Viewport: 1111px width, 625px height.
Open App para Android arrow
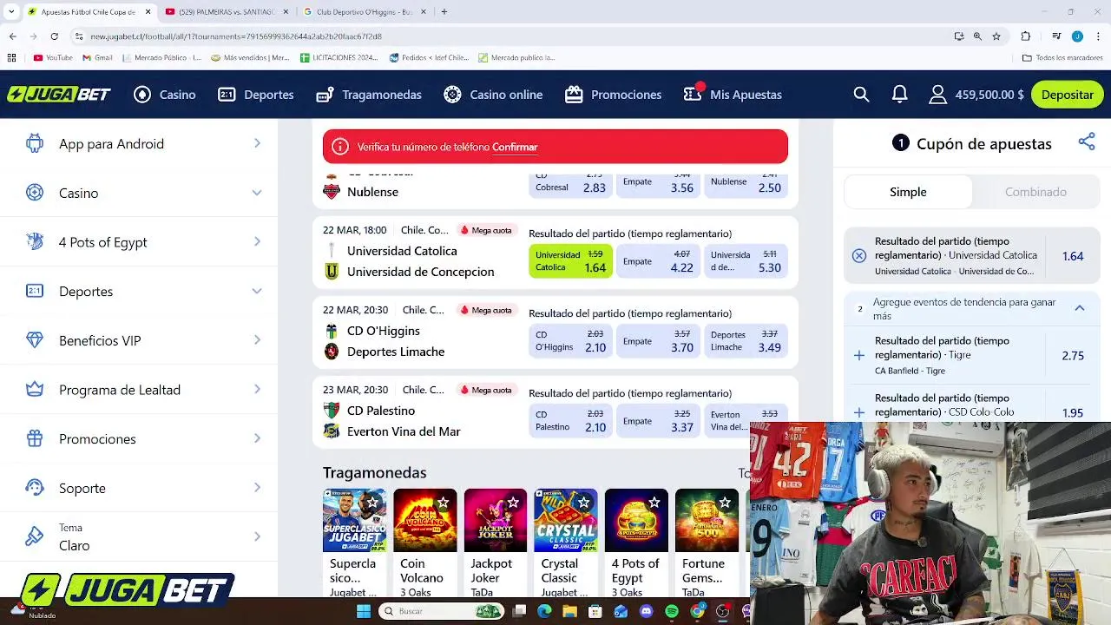click(x=257, y=143)
